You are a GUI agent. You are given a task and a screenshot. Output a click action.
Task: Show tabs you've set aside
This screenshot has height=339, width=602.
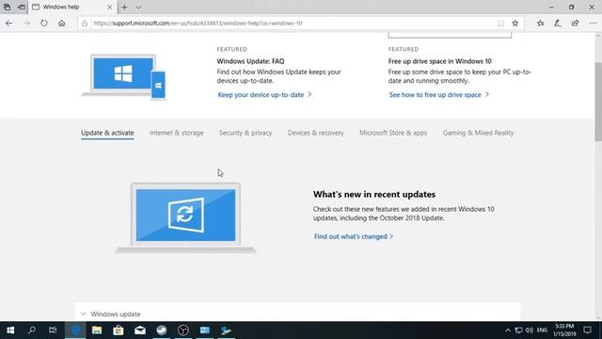point(7,7)
